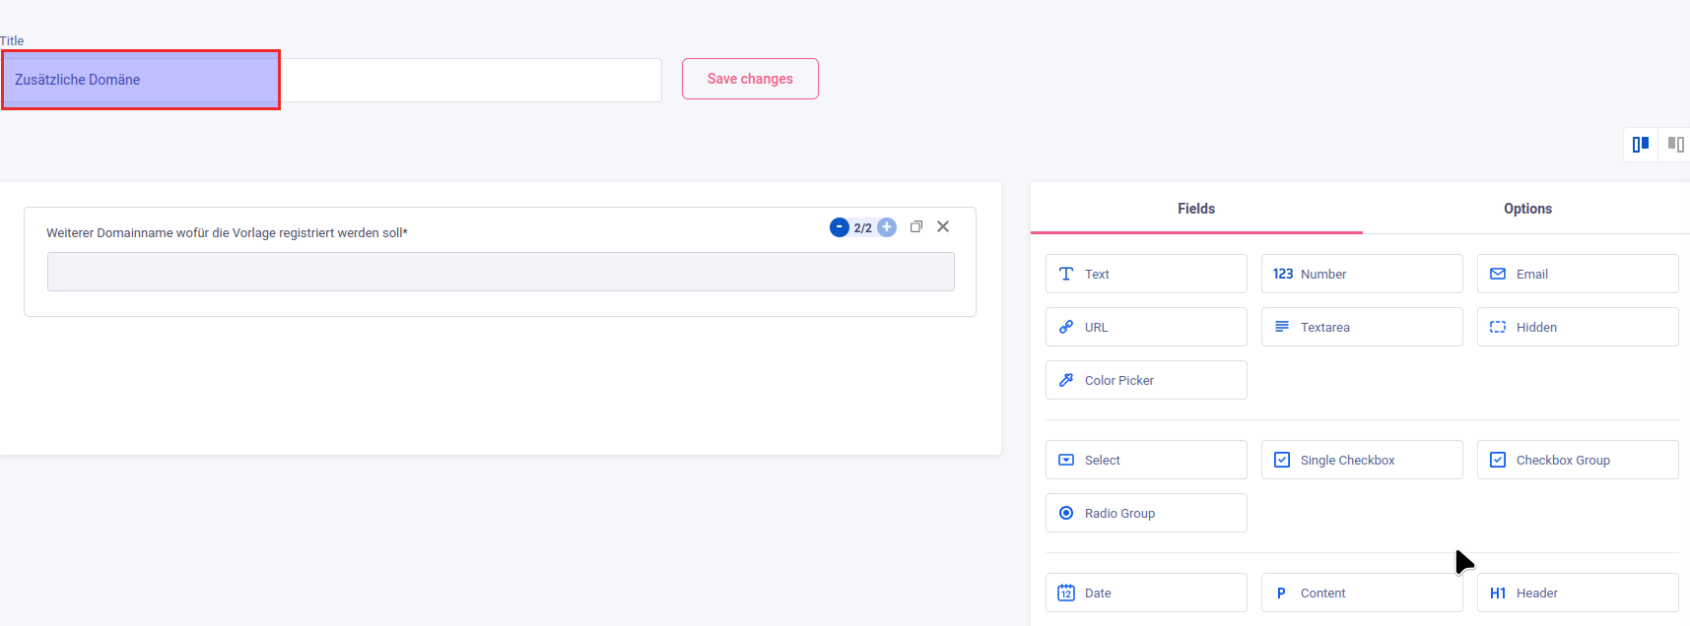The height and width of the screenshot is (626, 1690).
Task: Click the Save changes button
Action: pos(750,79)
